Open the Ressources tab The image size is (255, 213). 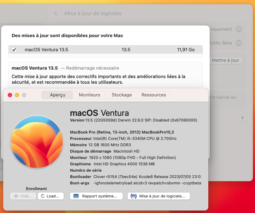pyautogui.click(x=154, y=95)
